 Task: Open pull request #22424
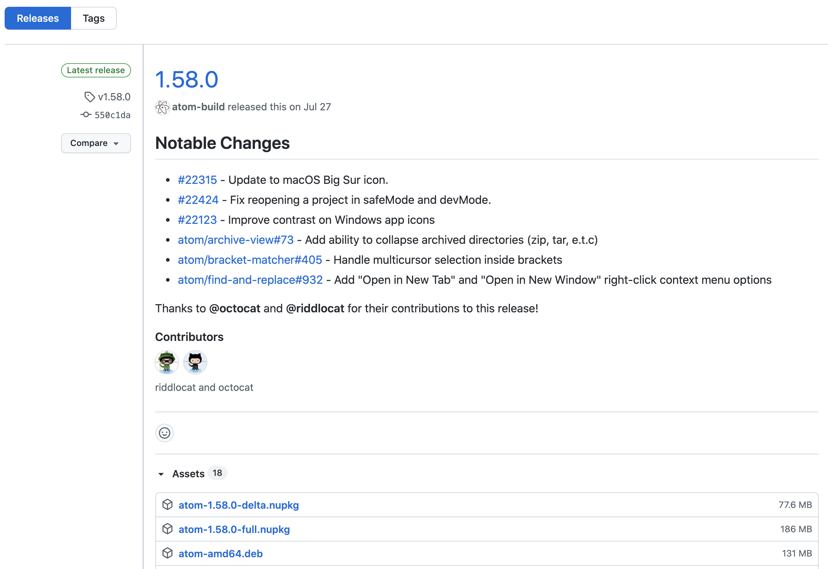pos(198,200)
